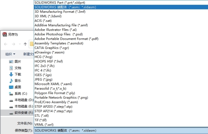Click the folder icon in address bar
Image resolution: width=208 pixels, height=134 pixels.
pyautogui.click(x=31, y=44)
